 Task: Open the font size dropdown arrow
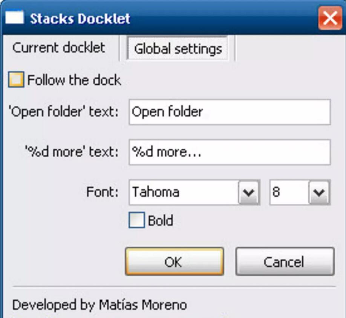(319, 193)
